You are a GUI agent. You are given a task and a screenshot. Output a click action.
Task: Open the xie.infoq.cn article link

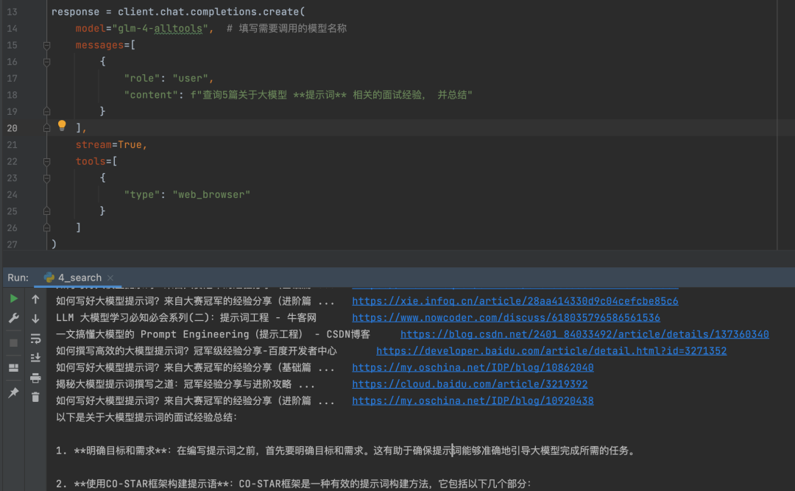[515, 300]
